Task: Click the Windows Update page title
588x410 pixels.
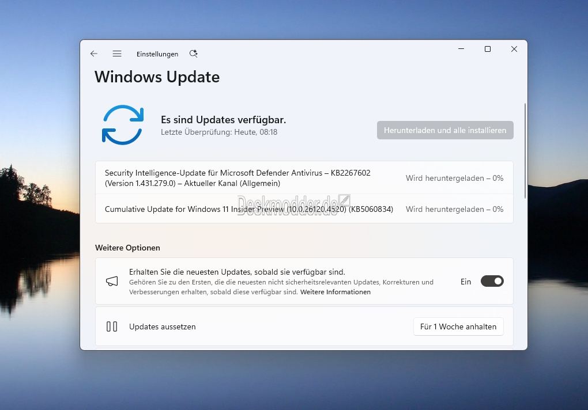Action: point(157,77)
